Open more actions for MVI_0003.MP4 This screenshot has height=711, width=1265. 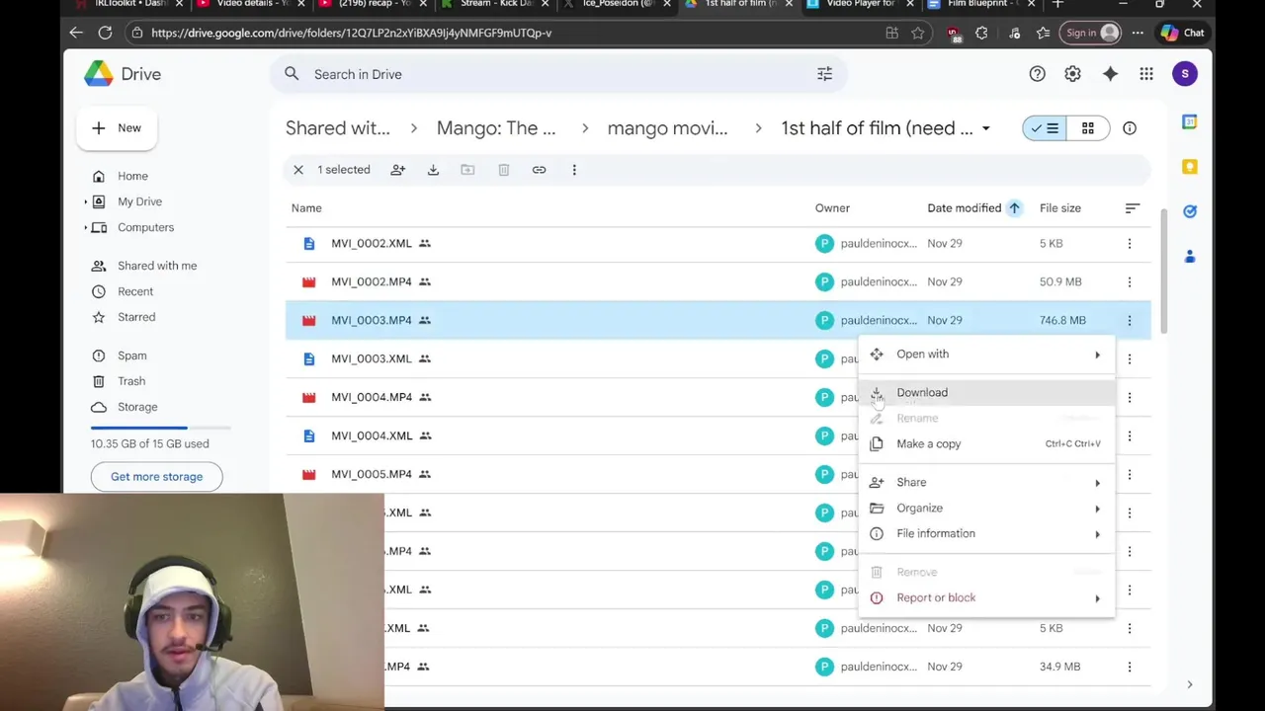point(1130,320)
